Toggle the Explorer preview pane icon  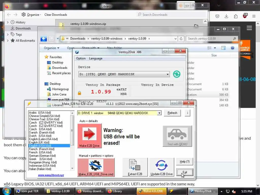[223, 48]
